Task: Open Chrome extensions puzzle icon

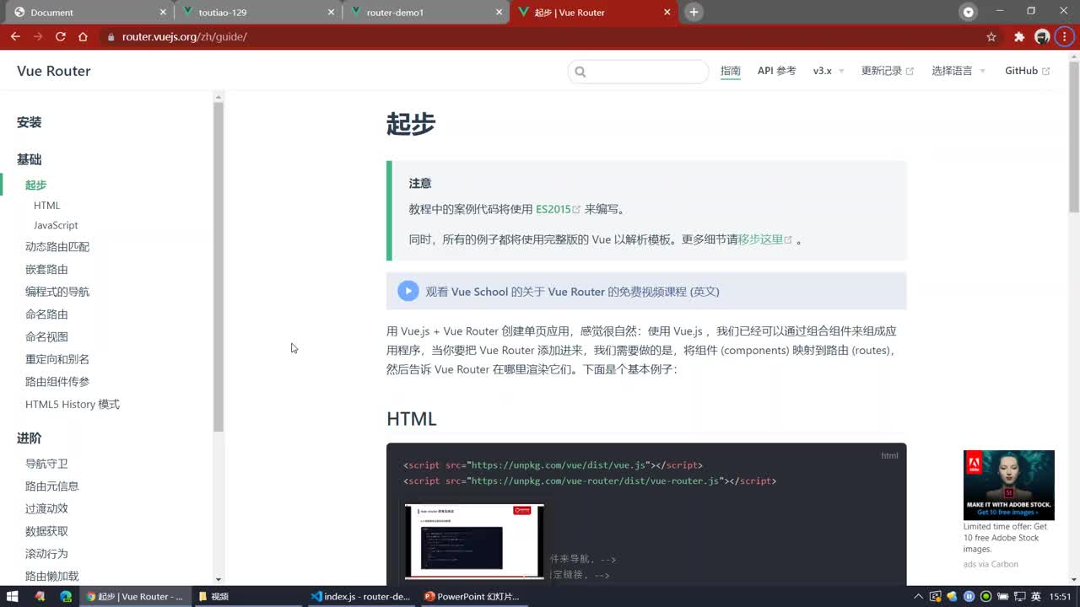Action: click(1019, 36)
